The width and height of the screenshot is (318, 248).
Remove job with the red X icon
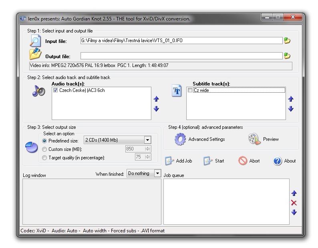tap(294, 203)
